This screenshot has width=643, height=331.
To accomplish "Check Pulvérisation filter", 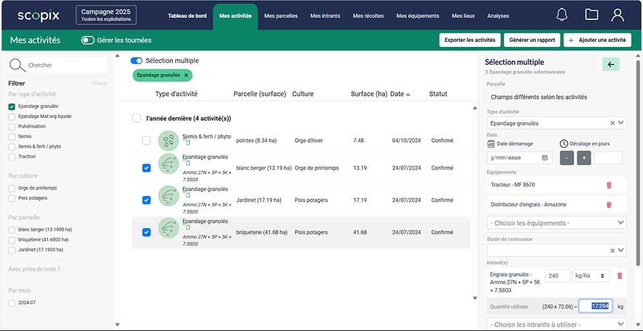I will point(12,127).
